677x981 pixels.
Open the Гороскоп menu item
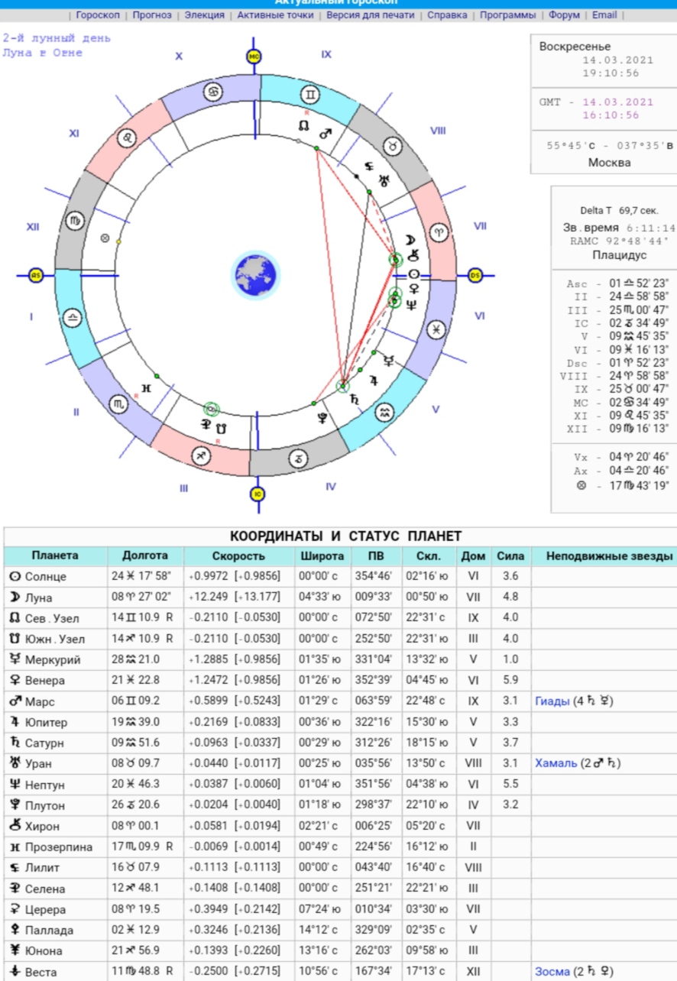click(x=97, y=15)
